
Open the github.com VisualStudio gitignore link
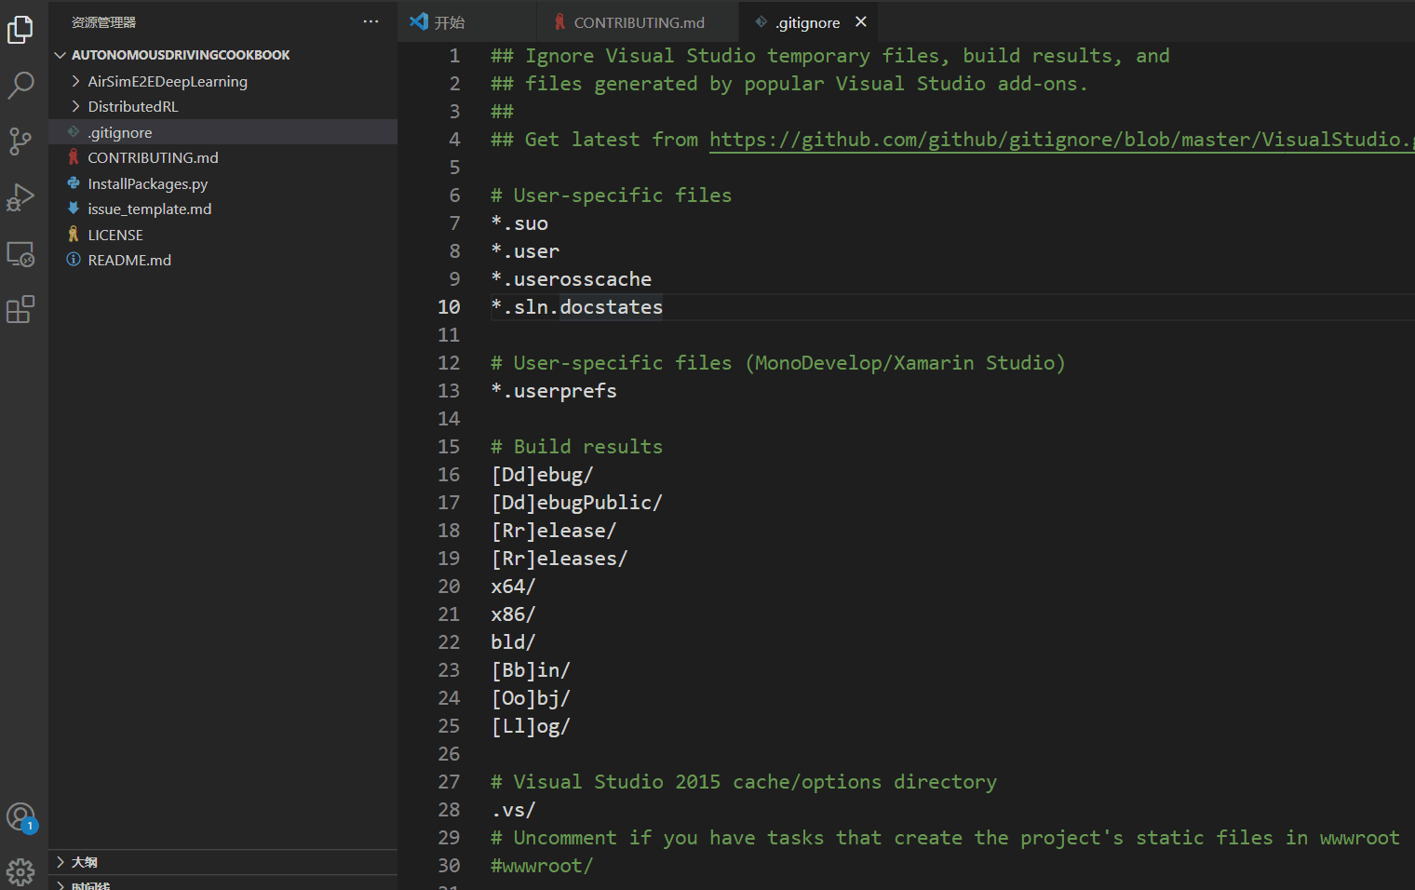[1052, 139]
